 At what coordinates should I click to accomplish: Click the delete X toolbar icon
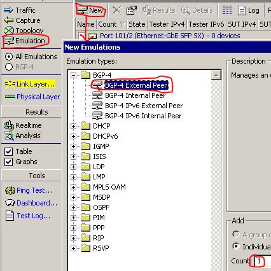tap(116, 10)
